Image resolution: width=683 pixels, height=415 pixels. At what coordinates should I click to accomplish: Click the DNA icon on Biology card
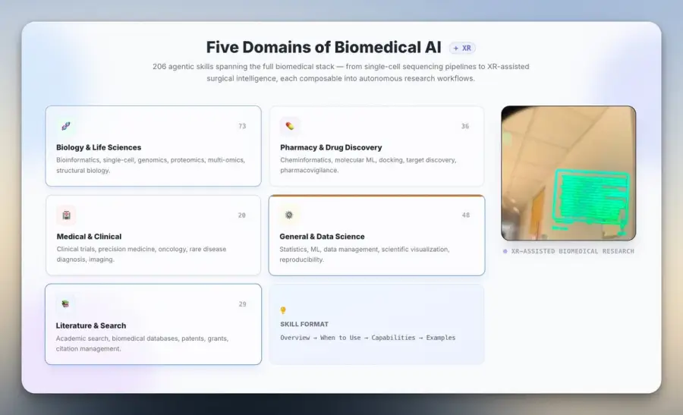(x=66, y=126)
